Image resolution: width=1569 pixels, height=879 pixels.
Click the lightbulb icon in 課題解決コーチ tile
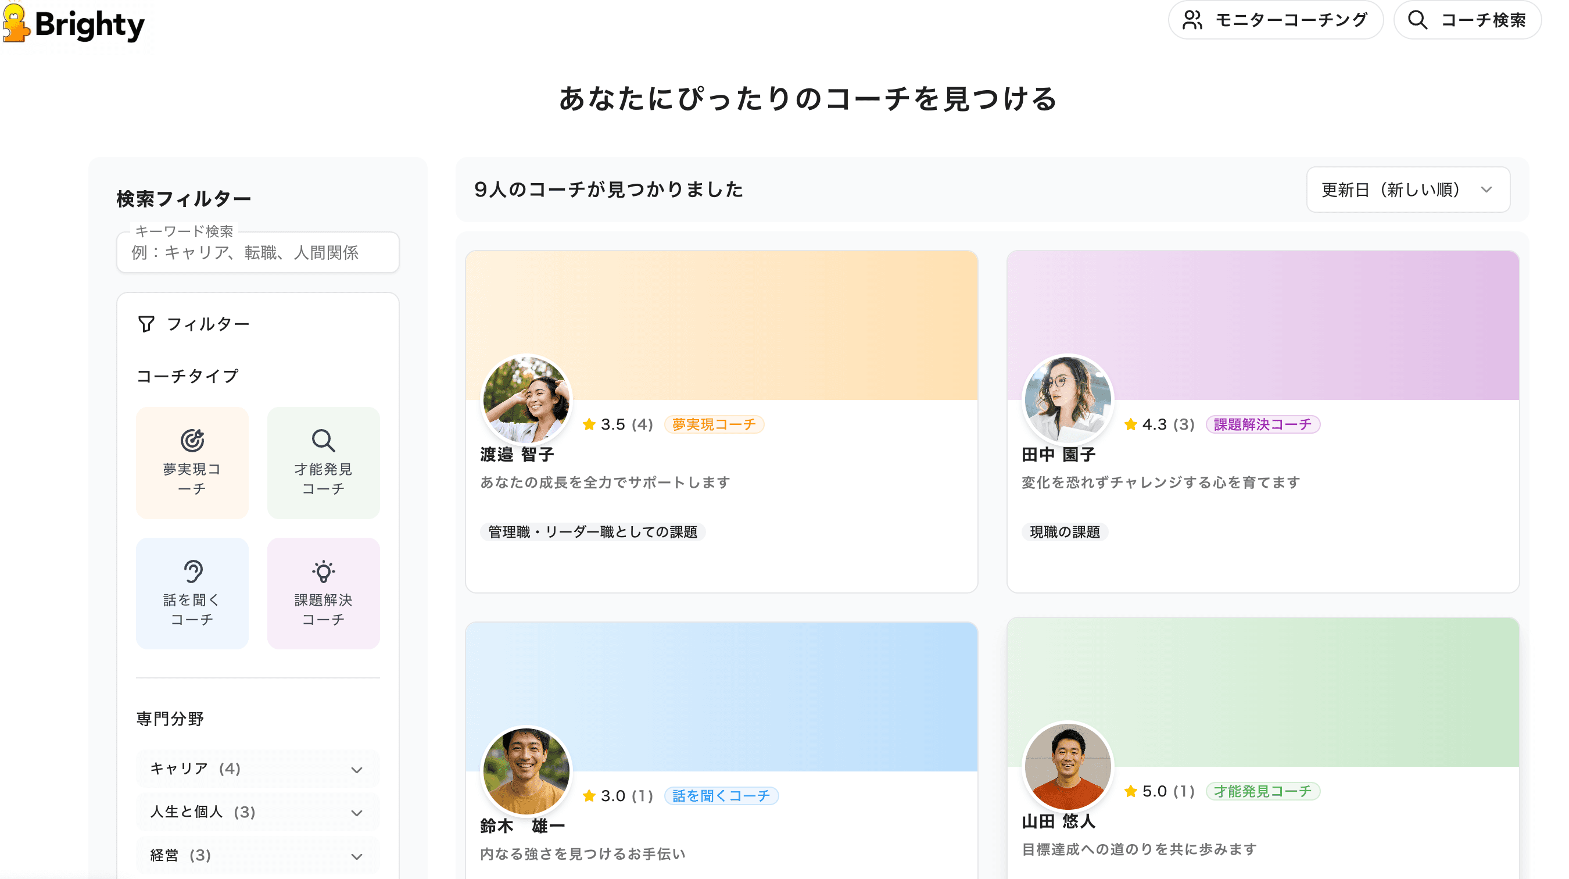click(324, 571)
